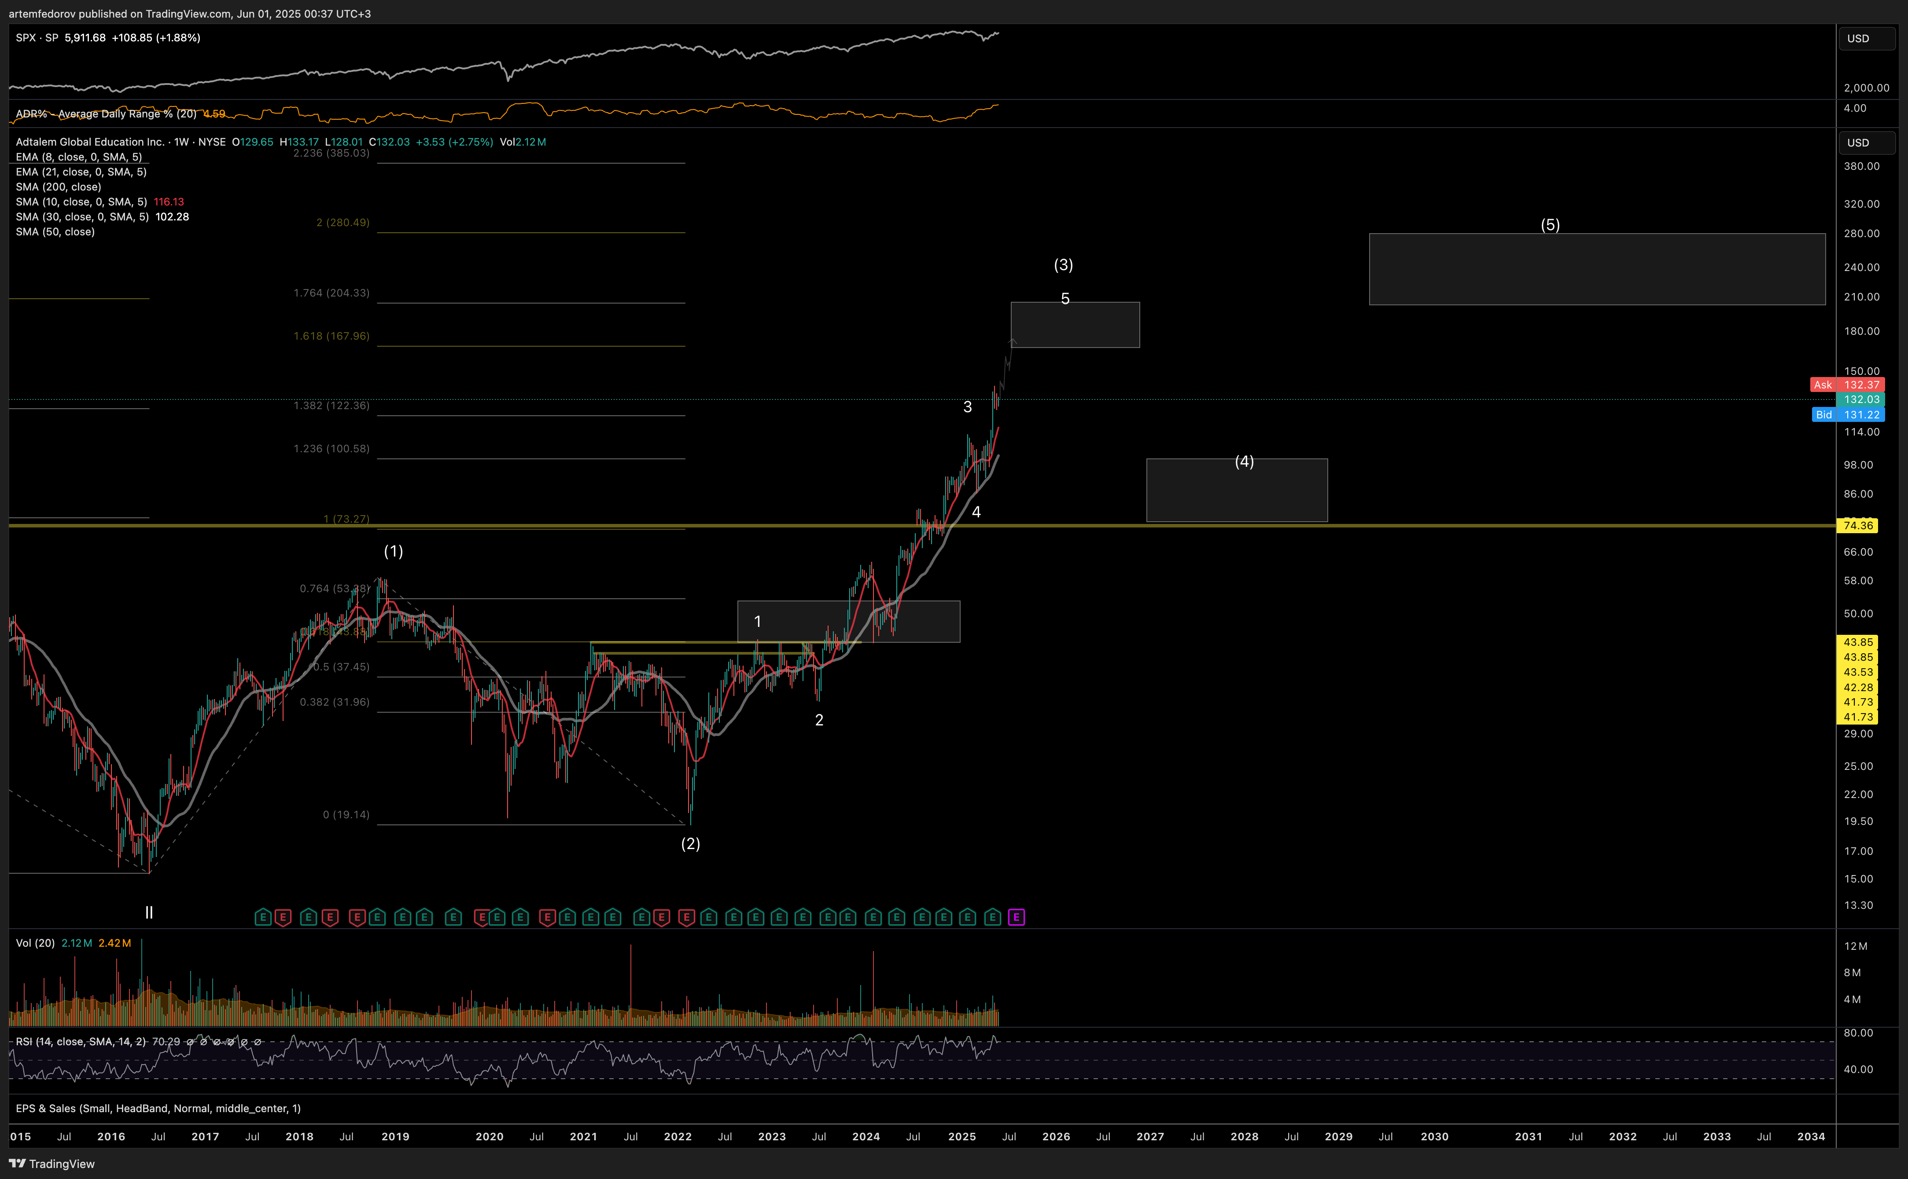This screenshot has height=1179, width=1908.
Task: Click the green 132.03 last price label
Action: coord(1861,399)
